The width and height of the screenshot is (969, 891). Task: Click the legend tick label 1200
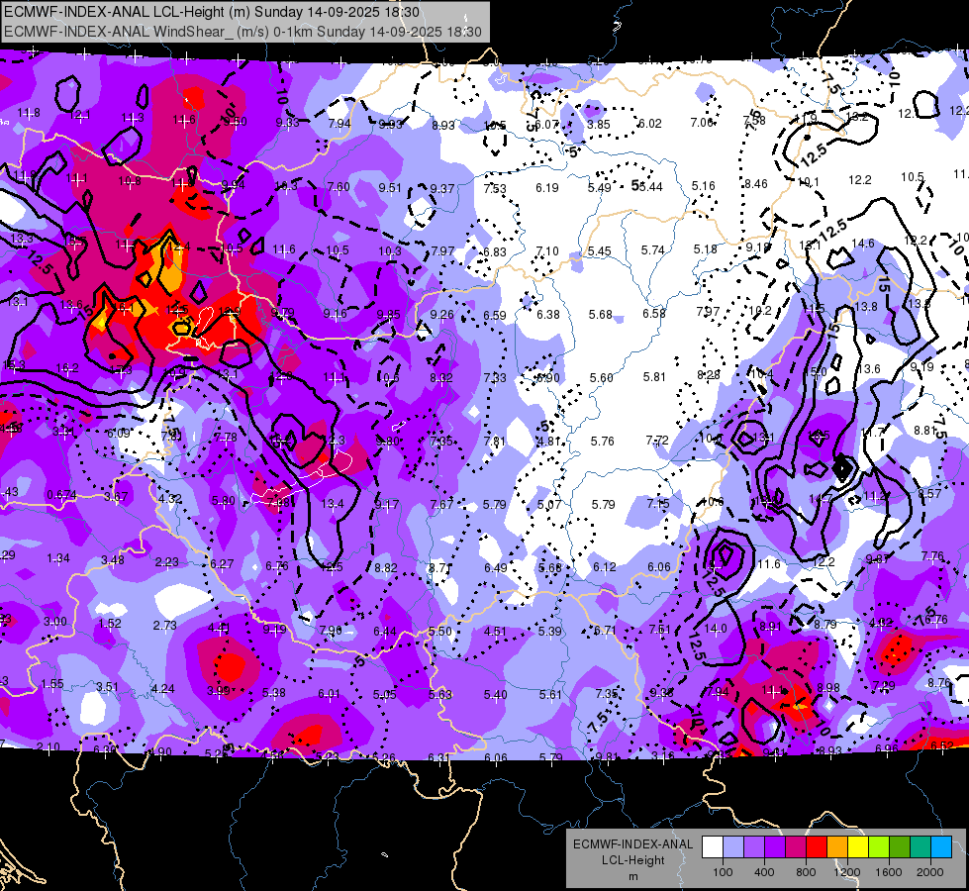(x=847, y=872)
